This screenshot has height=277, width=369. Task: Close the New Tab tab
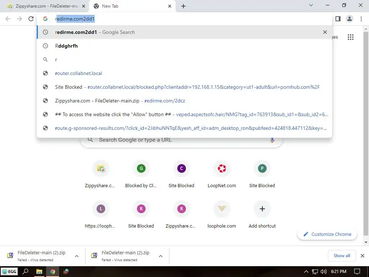pos(170,6)
